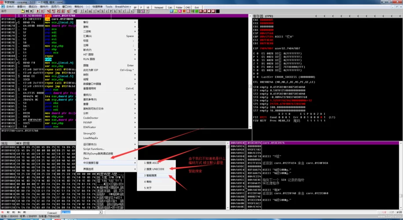The height and width of the screenshot is (220, 403).
Task: Click the Step Over toolbar icon
Action: point(53,11)
